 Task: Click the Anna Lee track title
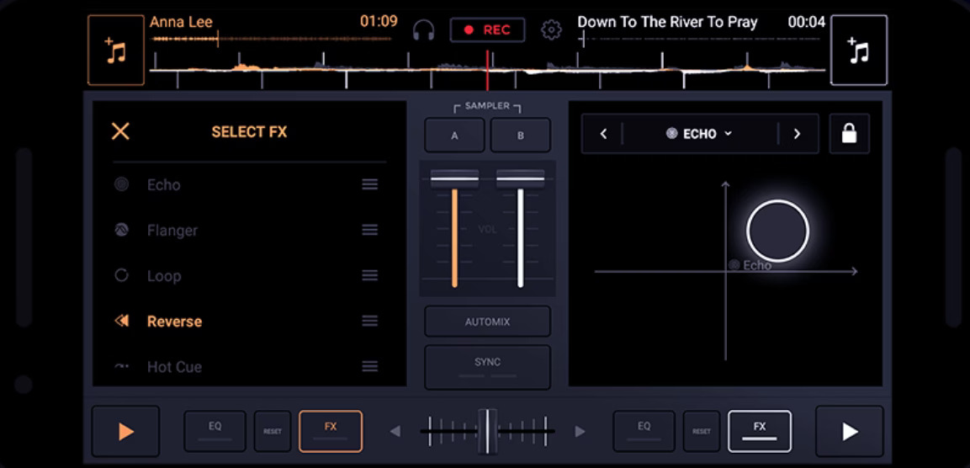click(x=181, y=22)
